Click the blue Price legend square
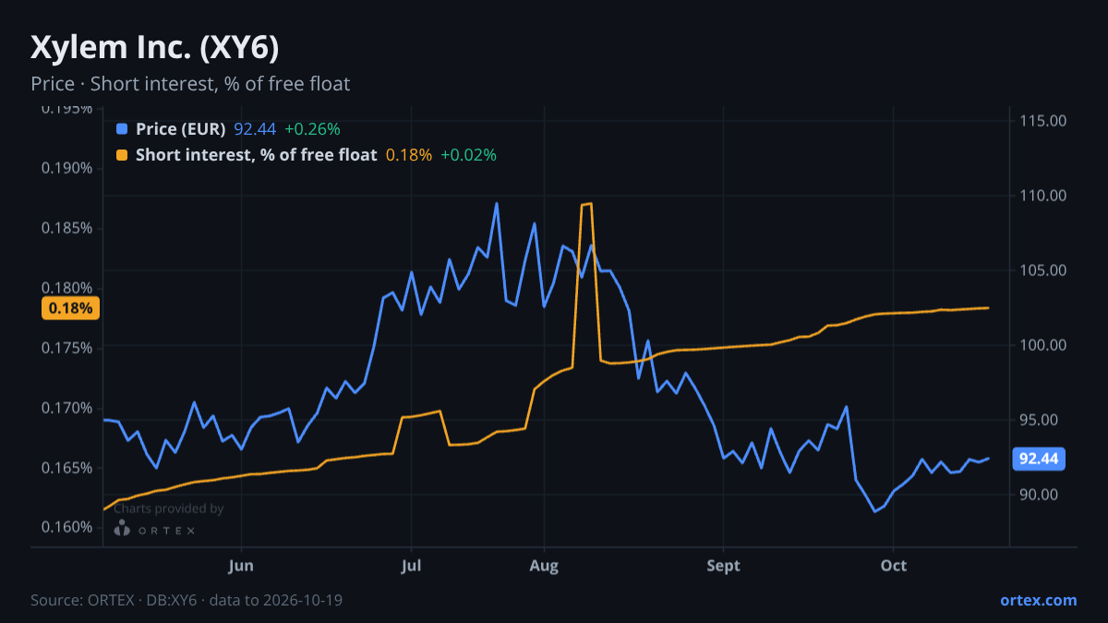 point(123,129)
